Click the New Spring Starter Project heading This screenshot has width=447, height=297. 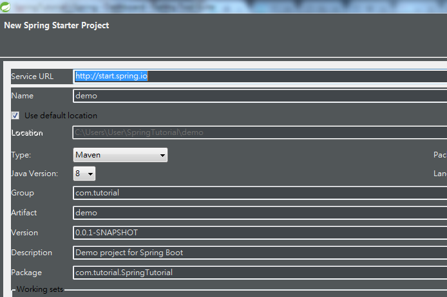pyautogui.click(x=57, y=26)
